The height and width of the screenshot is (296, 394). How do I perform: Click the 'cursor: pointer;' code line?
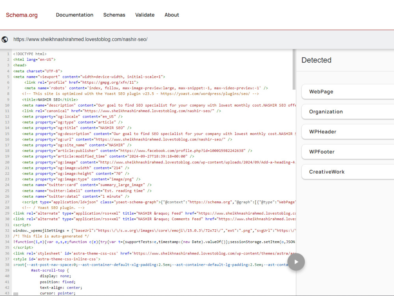(x=58, y=293)
